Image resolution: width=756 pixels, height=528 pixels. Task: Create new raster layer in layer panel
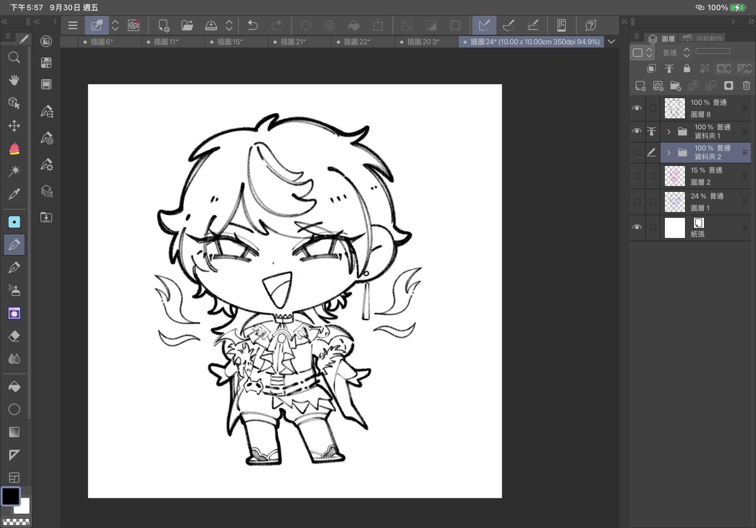pos(640,86)
